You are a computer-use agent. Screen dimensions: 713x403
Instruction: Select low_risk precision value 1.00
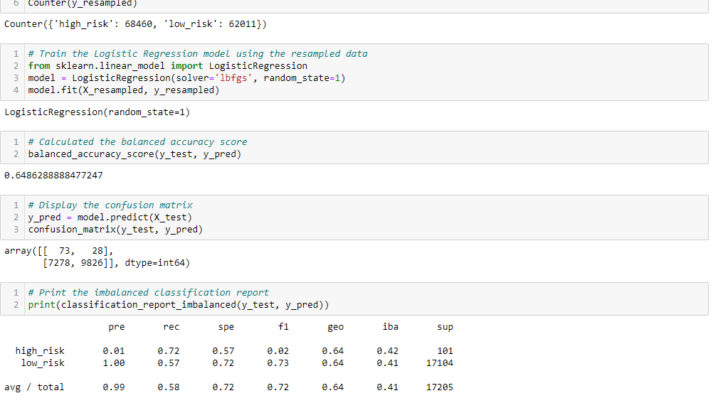[x=114, y=363]
